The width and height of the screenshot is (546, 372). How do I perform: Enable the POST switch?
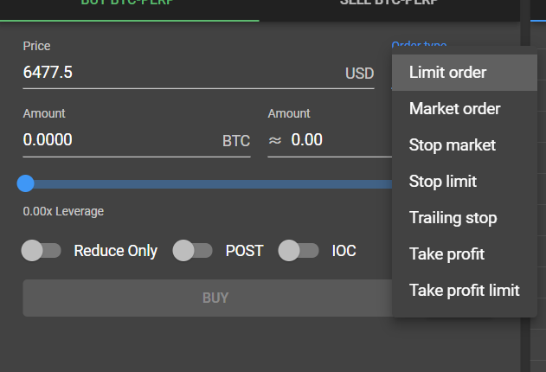(x=193, y=251)
